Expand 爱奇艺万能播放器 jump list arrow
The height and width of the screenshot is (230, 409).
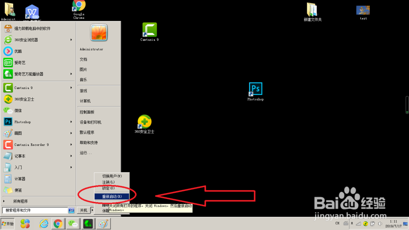click(x=71, y=74)
